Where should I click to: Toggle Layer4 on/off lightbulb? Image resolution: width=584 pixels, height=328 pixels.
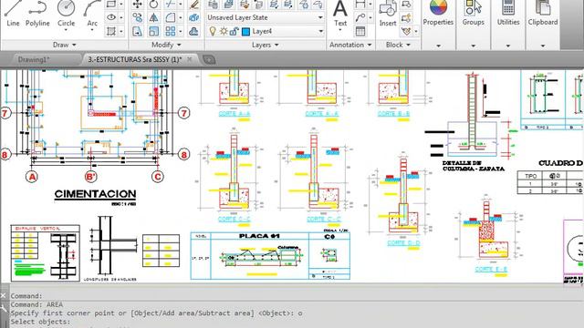[213, 31]
